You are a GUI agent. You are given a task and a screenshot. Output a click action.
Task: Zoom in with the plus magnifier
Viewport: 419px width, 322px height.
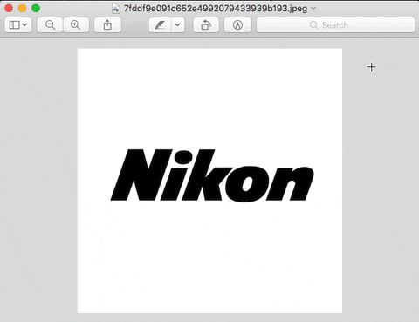click(x=76, y=25)
